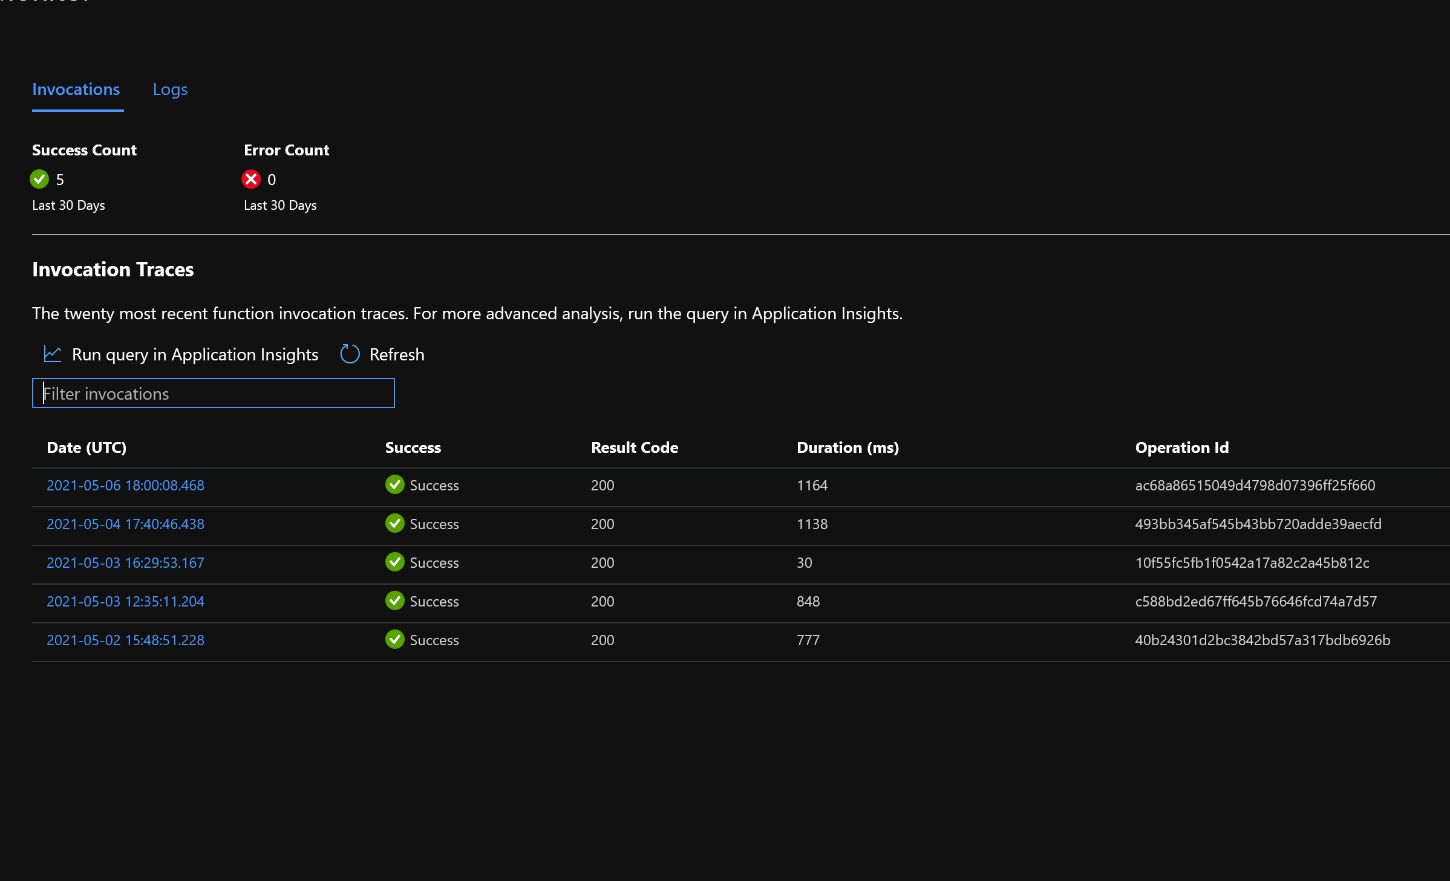
Task: Click the Application Insights chart icon
Action: (x=53, y=354)
